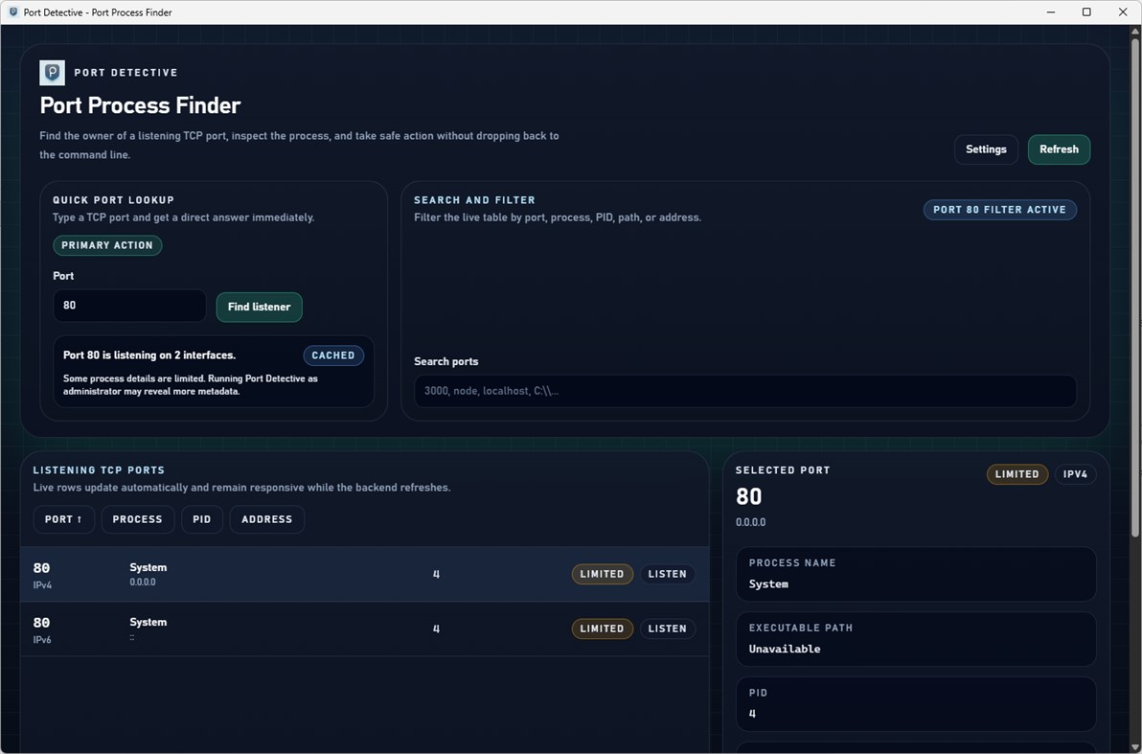Toggle the LISTEN state on the IPv4 row

(667, 574)
